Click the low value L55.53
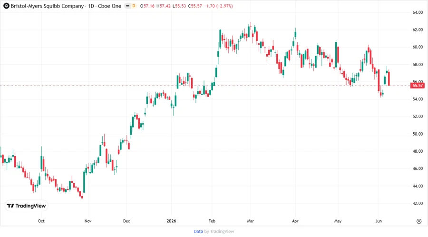The width and height of the screenshot is (428, 237). [x=179, y=6]
